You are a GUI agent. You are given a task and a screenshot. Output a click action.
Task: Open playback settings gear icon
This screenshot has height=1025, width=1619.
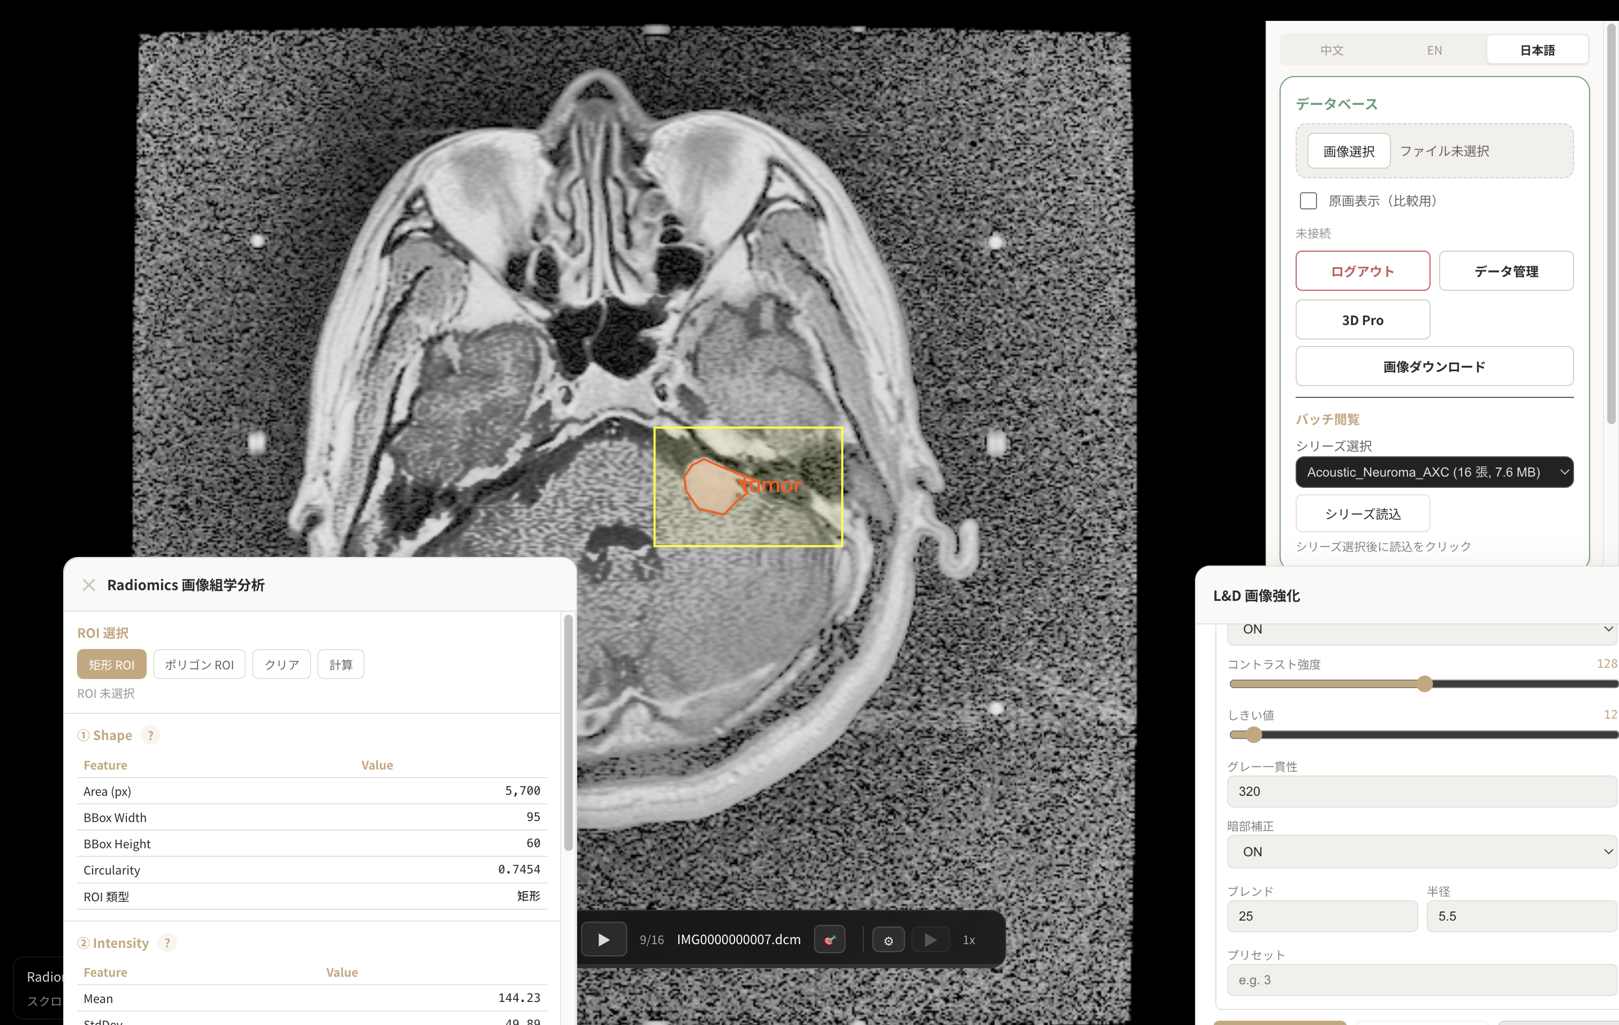click(888, 940)
